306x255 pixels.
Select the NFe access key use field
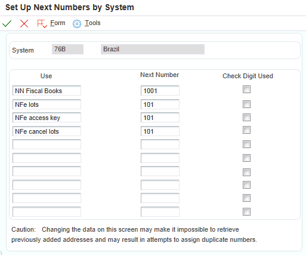(x=47, y=118)
